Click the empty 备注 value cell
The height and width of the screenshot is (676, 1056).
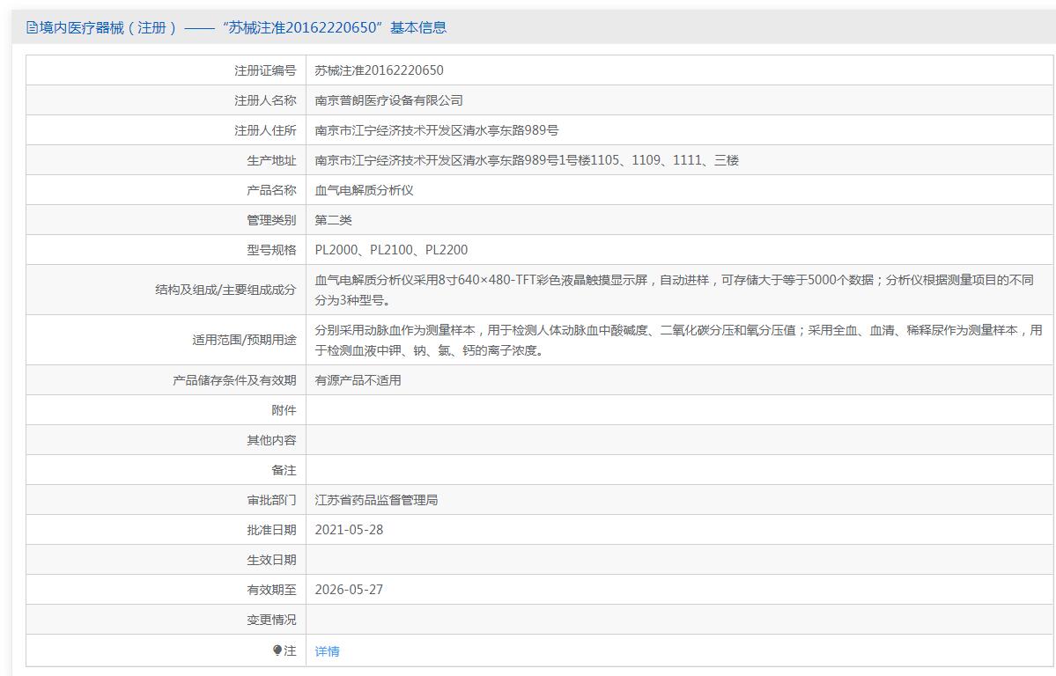click(678, 470)
